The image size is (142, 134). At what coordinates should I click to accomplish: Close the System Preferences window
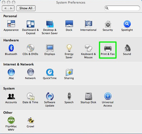[4, 2]
